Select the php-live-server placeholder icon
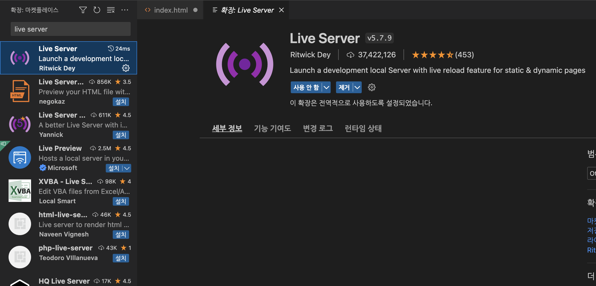The image size is (596, 286). (20, 257)
